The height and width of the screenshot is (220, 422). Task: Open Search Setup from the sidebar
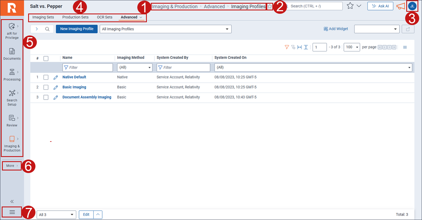pos(12,98)
